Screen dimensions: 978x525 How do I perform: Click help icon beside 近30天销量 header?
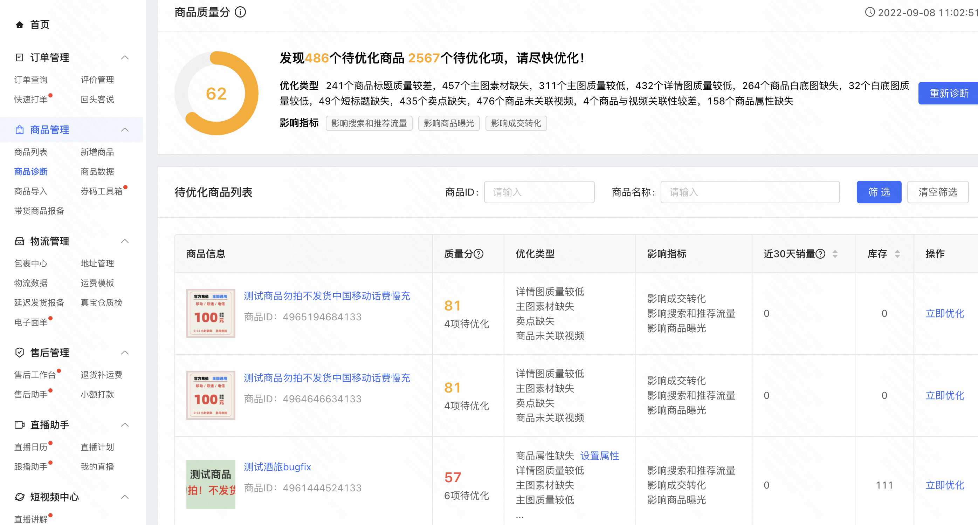(x=820, y=254)
